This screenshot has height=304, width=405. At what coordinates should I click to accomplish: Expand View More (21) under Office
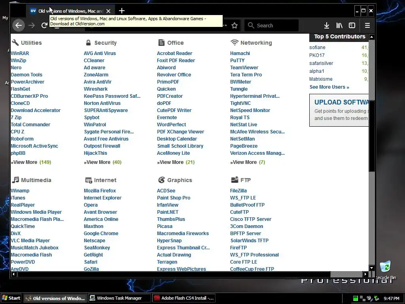tap(176, 162)
